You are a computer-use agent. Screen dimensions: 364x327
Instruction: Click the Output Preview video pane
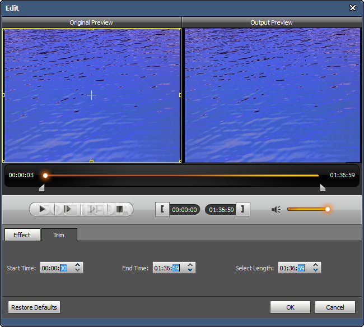(x=272, y=95)
